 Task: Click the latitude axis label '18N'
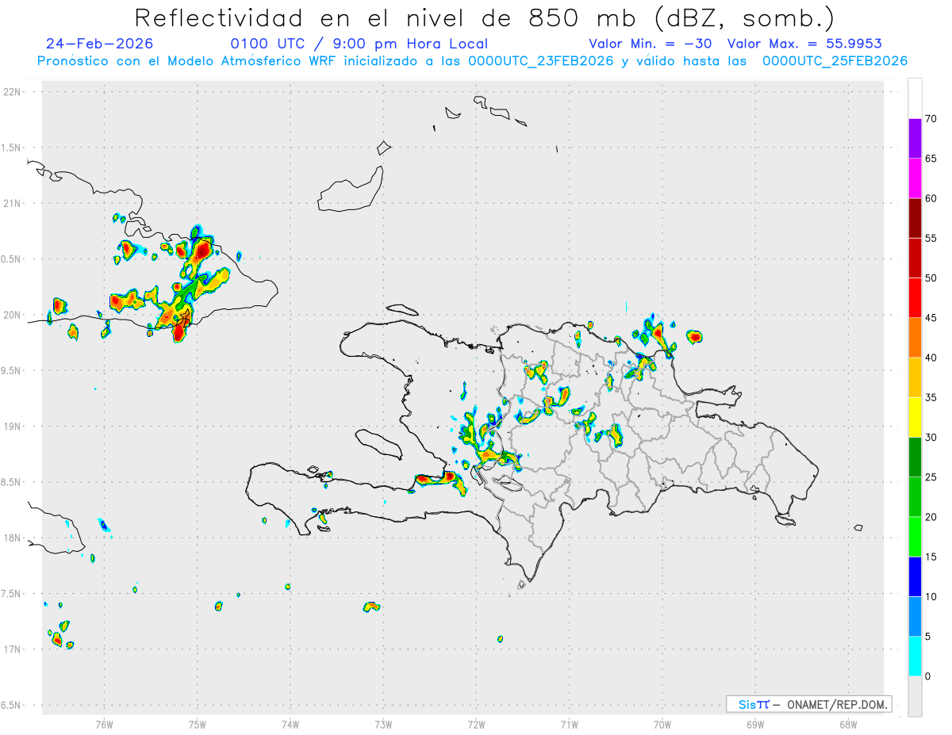coord(12,538)
